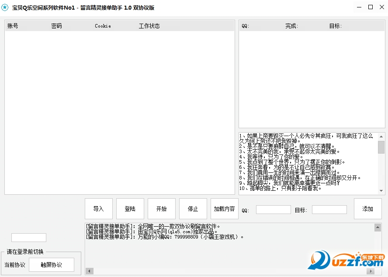
Task: Select the Cookie column header
Action: [102, 26]
